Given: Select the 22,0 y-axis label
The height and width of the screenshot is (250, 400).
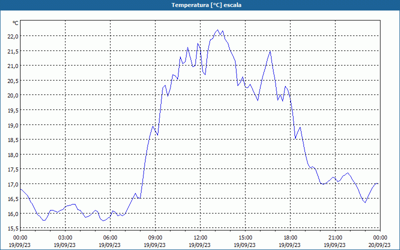Looking at the screenshot, I should (x=13, y=36).
